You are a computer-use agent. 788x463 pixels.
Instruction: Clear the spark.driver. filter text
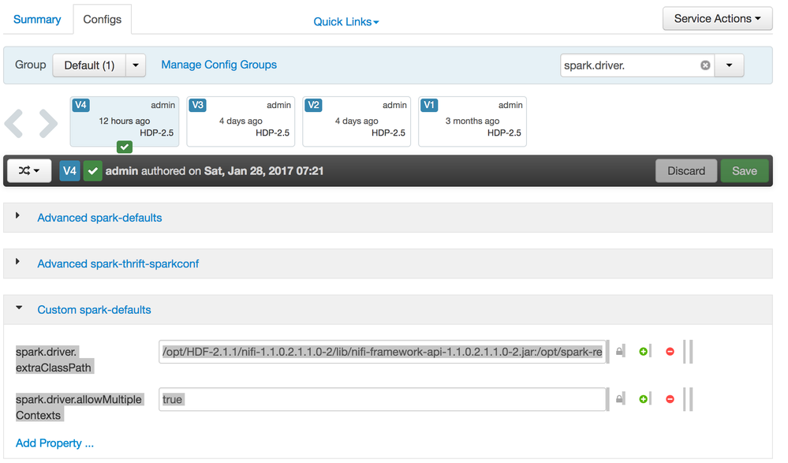[704, 65]
